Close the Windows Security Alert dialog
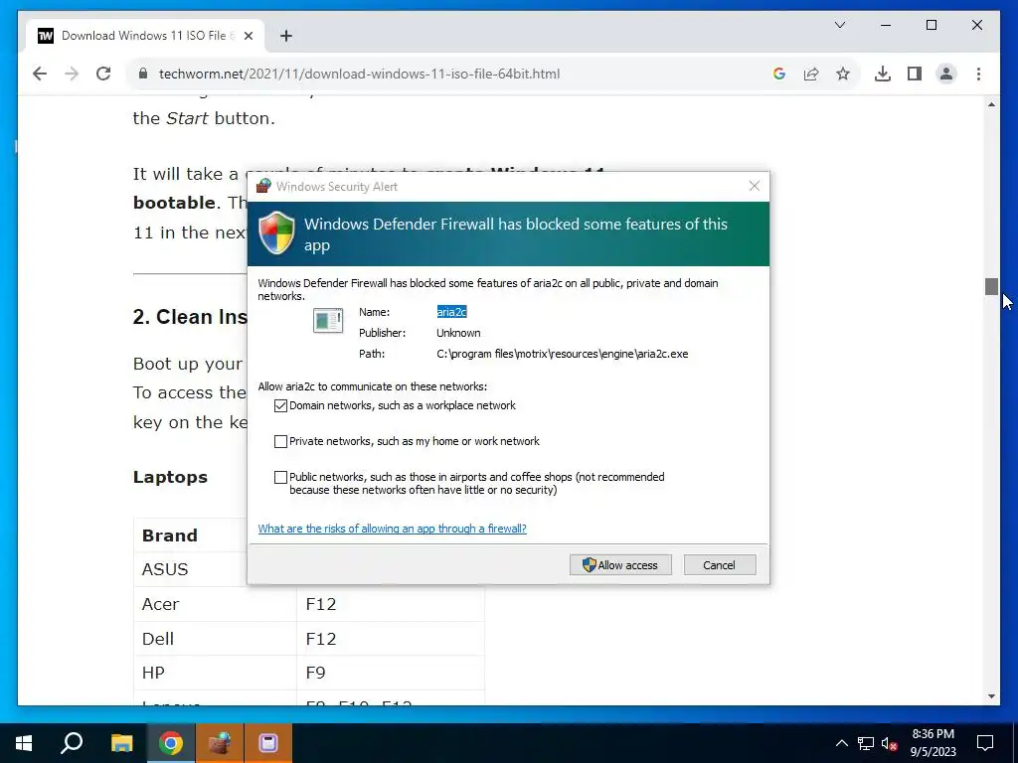 pyautogui.click(x=754, y=186)
